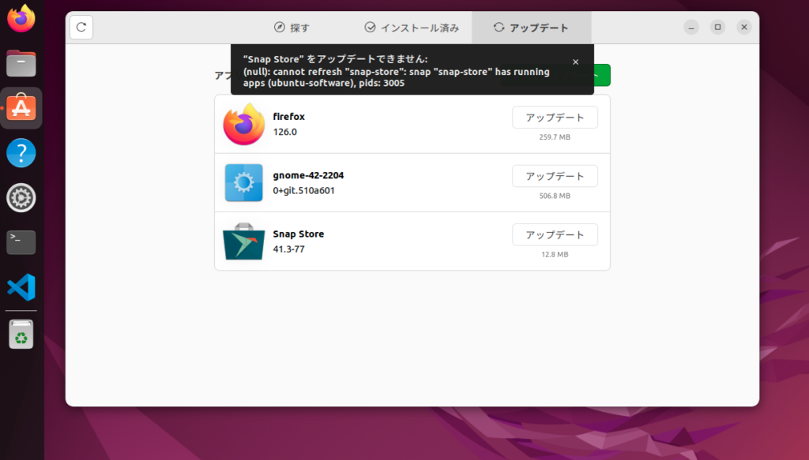Click the Snap Store bag icon
Viewport: 809px width, 460px height.
tap(243, 241)
